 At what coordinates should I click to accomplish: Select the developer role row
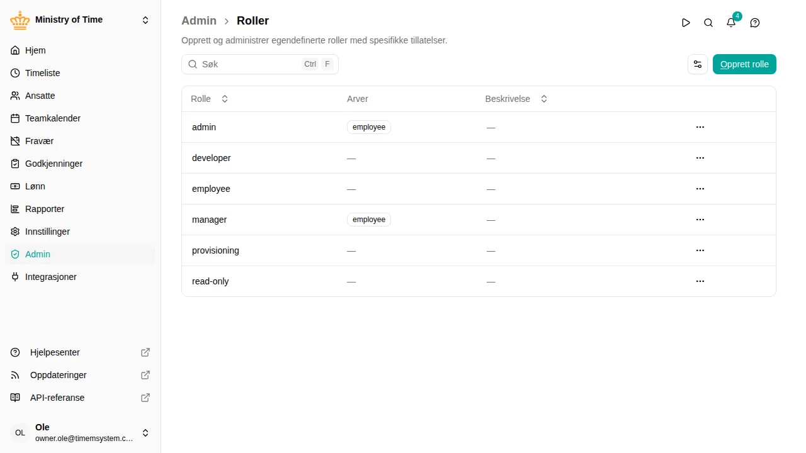click(479, 158)
